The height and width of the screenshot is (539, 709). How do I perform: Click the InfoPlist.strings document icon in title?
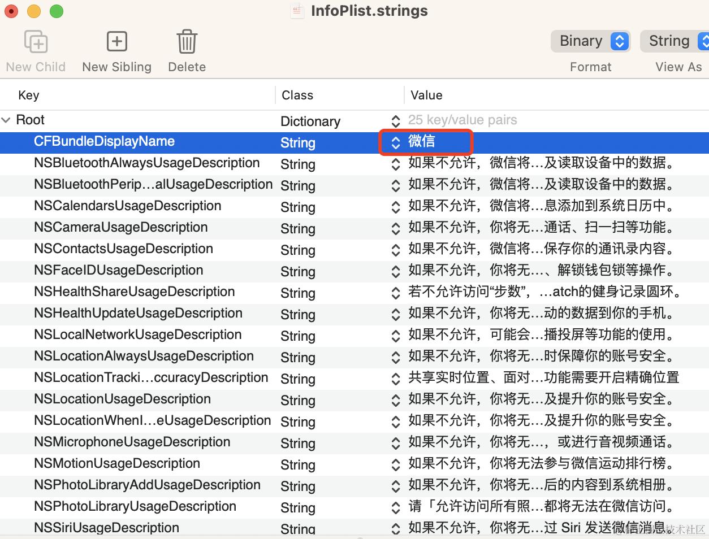[x=297, y=11]
